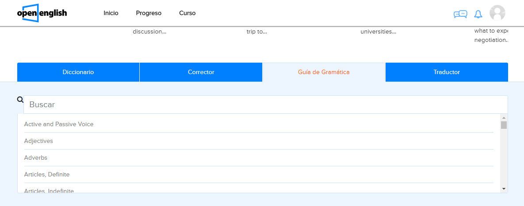Go to Inicio in top navigation
The height and width of the screenshot is (206, 524).
point(111,13)
